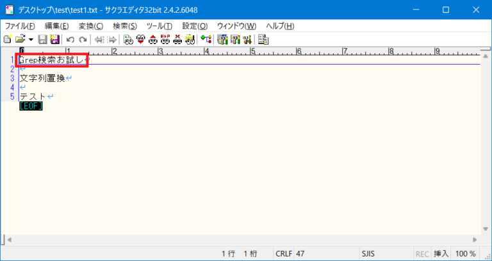
Task: Expand the recent files arrow beside the open icon
Action: (30, 39)
